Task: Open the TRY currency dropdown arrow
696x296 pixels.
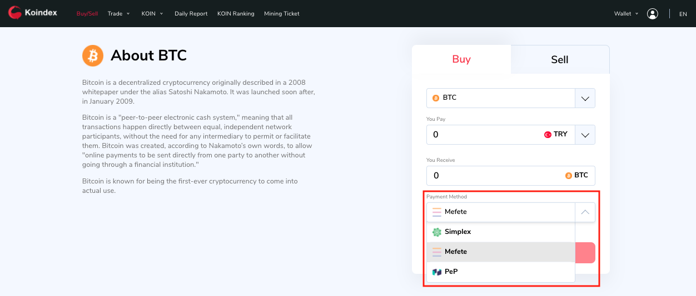Action: pos(585,135)
